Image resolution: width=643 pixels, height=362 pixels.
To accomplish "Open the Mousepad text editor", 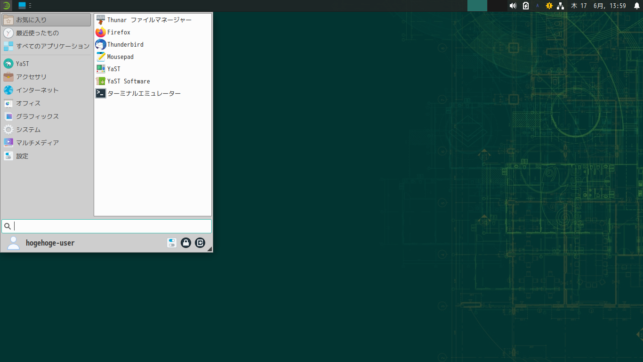I will pyautogui.click(x=153, y=57).
